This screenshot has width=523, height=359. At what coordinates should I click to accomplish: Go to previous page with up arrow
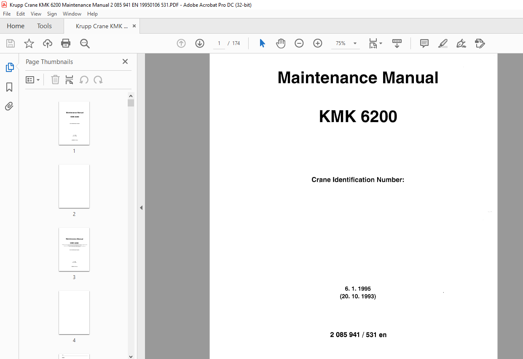coord(181,43)
